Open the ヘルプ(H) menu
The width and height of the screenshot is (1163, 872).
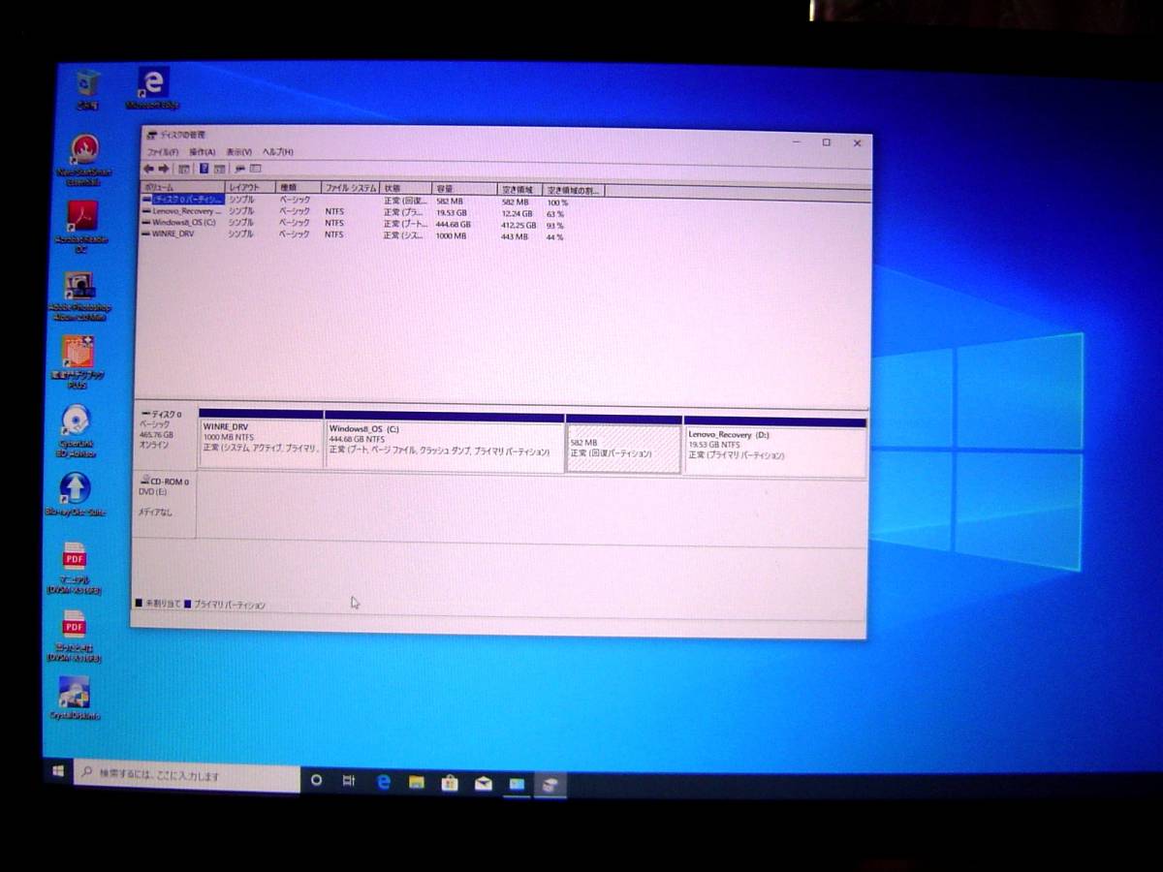[x=277, y=152]
